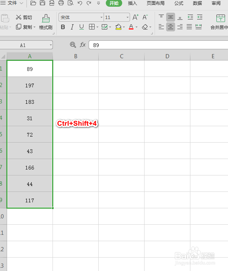This screenshot has height=271, width=228.
Task: Open Print Preview icon
Action: tap(70, 3)
